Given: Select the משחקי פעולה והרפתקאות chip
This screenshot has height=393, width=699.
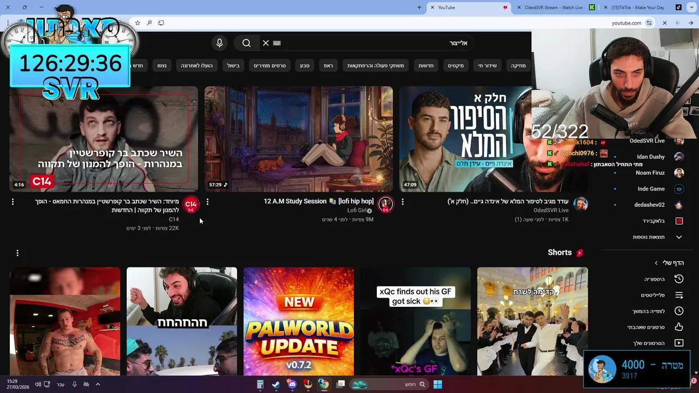Looking at the screenshot, I should [x=376, y=65].
